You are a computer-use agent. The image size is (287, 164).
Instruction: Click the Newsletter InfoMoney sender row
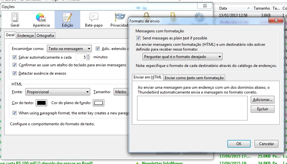[x=162, y=162]
